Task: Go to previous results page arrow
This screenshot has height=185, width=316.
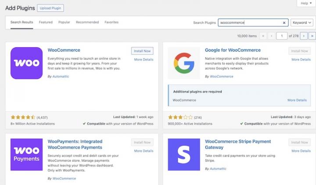Action: (272, 36)
